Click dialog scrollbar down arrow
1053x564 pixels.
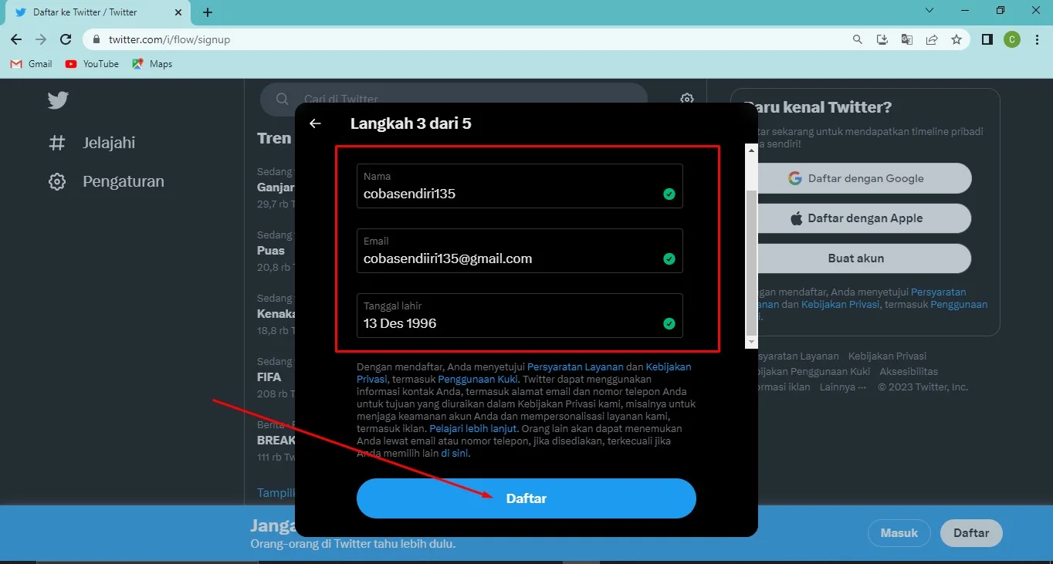coord(752,342)
